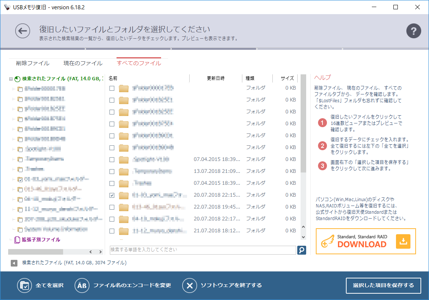Click inside the search keyword field
429x300 pixels.
(200, 250)
